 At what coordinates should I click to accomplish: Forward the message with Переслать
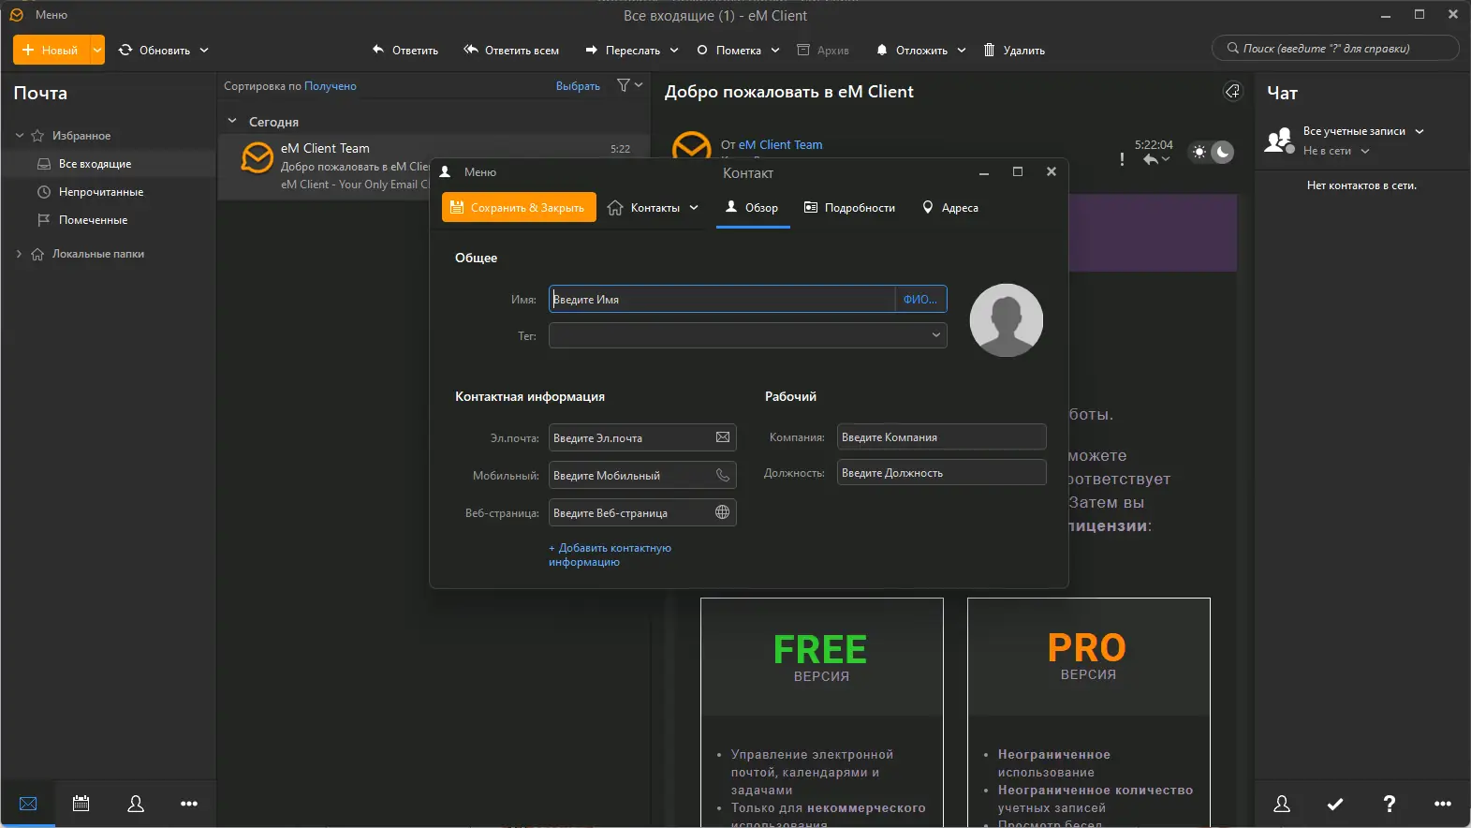point(623,50)
